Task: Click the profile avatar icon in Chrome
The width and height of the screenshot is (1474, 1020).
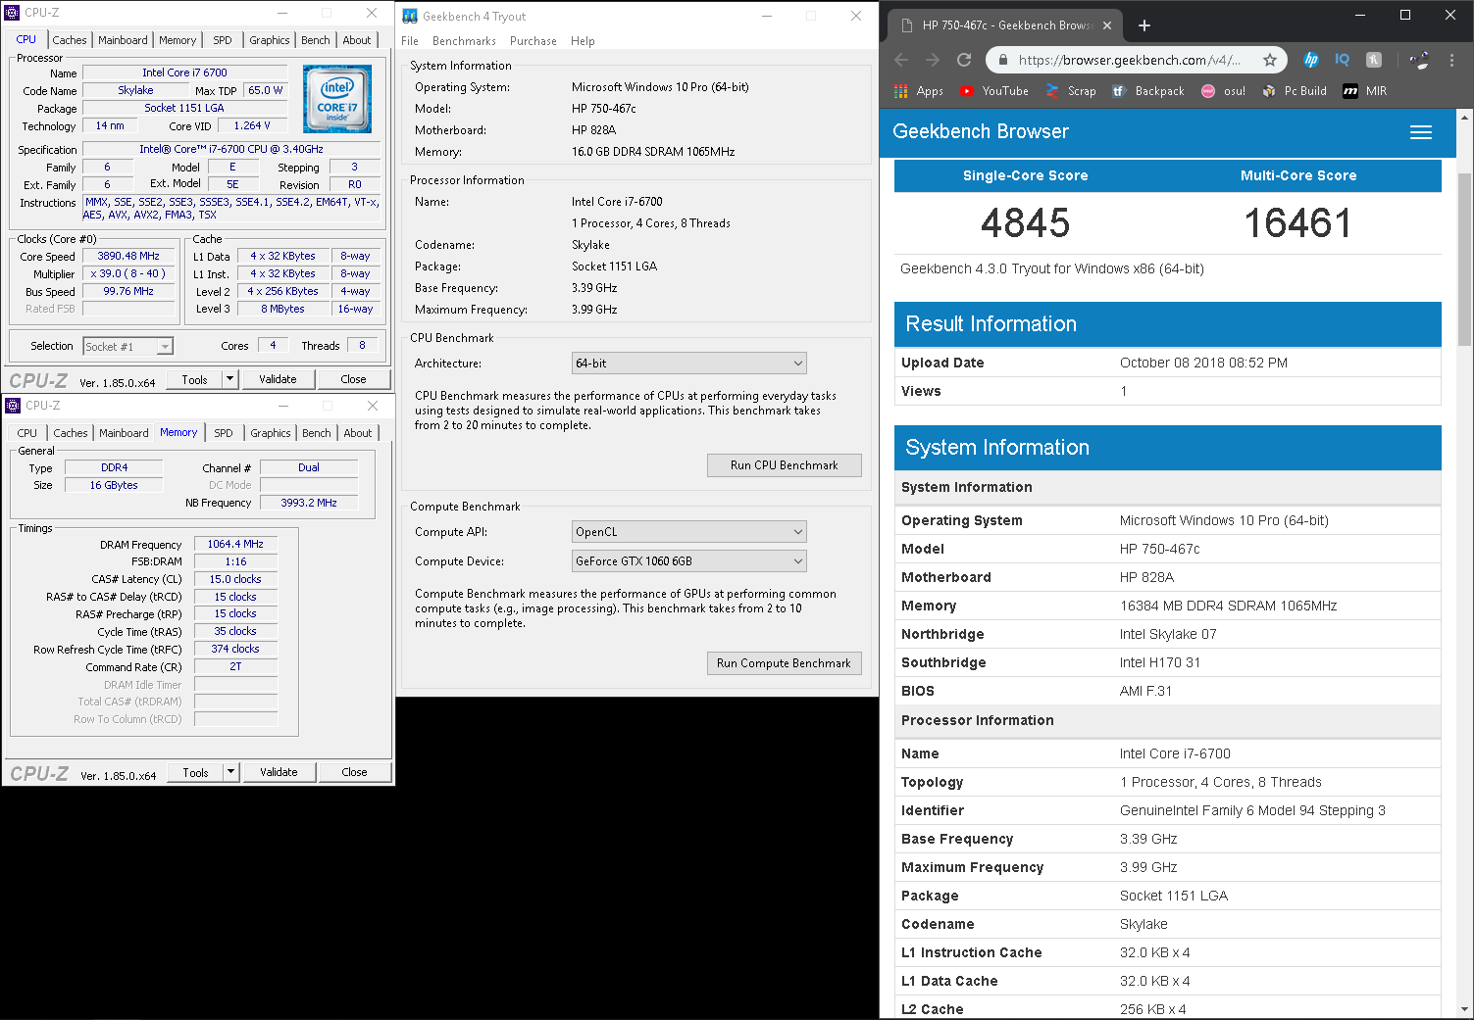Action: pos(1419,60)
